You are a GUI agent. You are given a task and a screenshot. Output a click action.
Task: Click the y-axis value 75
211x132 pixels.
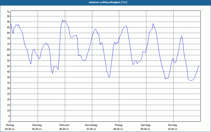tap(8, 38)
